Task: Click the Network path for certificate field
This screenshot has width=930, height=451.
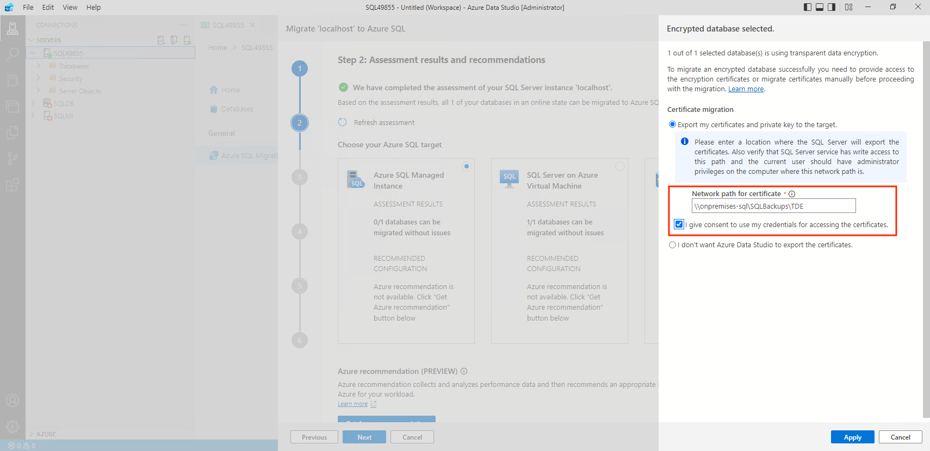Action: pos(773,206)
